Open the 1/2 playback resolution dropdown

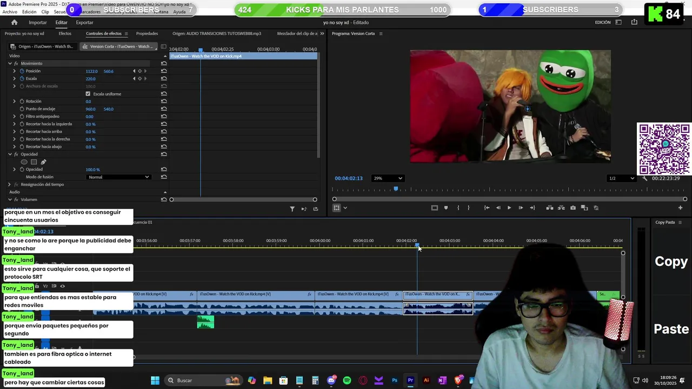[x=621, y=178]
